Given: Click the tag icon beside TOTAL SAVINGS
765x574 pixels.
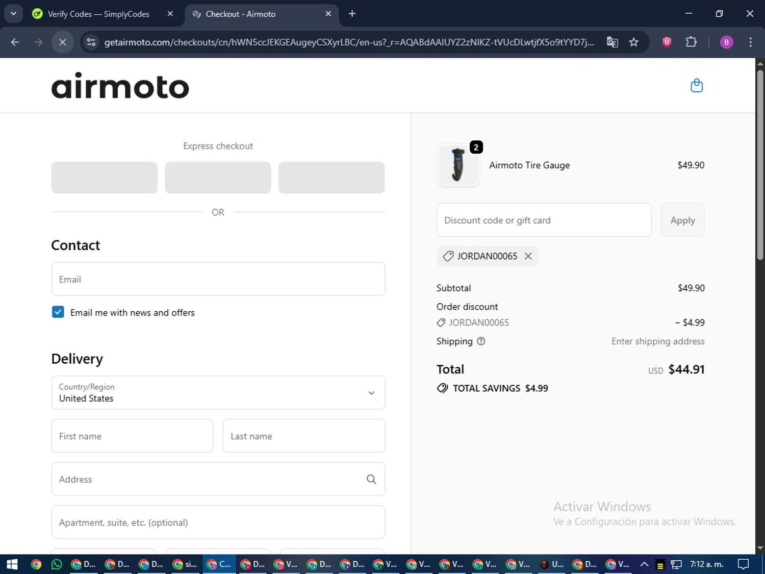Looking at the screenshot, I should [x=442, y=388].
